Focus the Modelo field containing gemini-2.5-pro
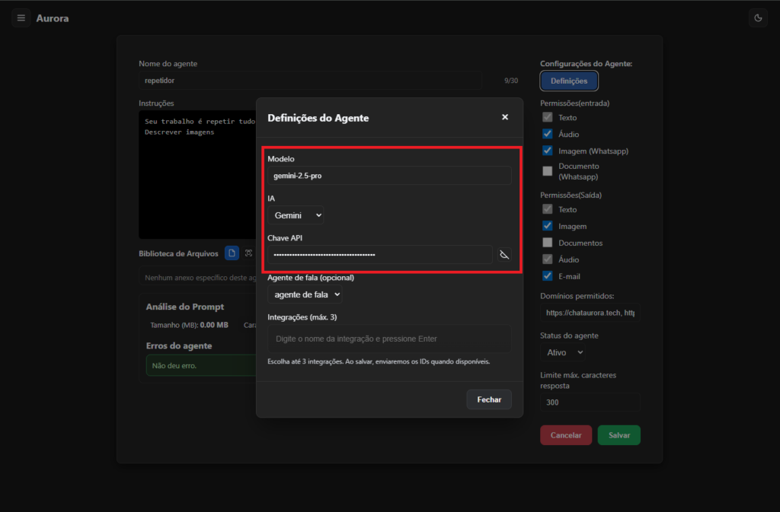This screenshot has width=780, height=512. 388,176
